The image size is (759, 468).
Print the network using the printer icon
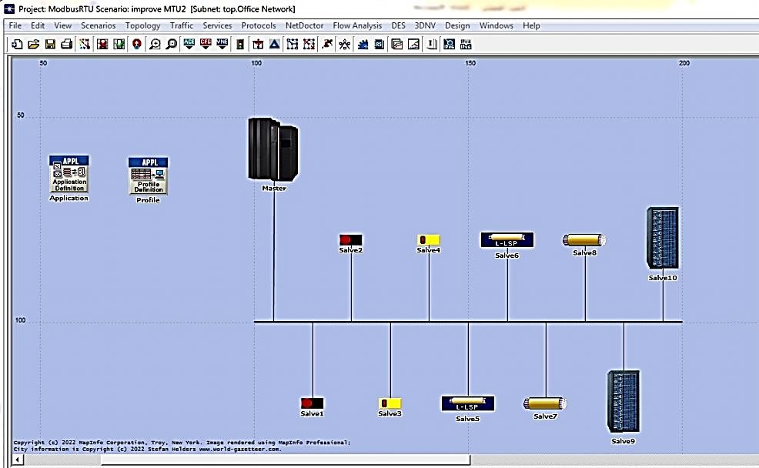66,44
